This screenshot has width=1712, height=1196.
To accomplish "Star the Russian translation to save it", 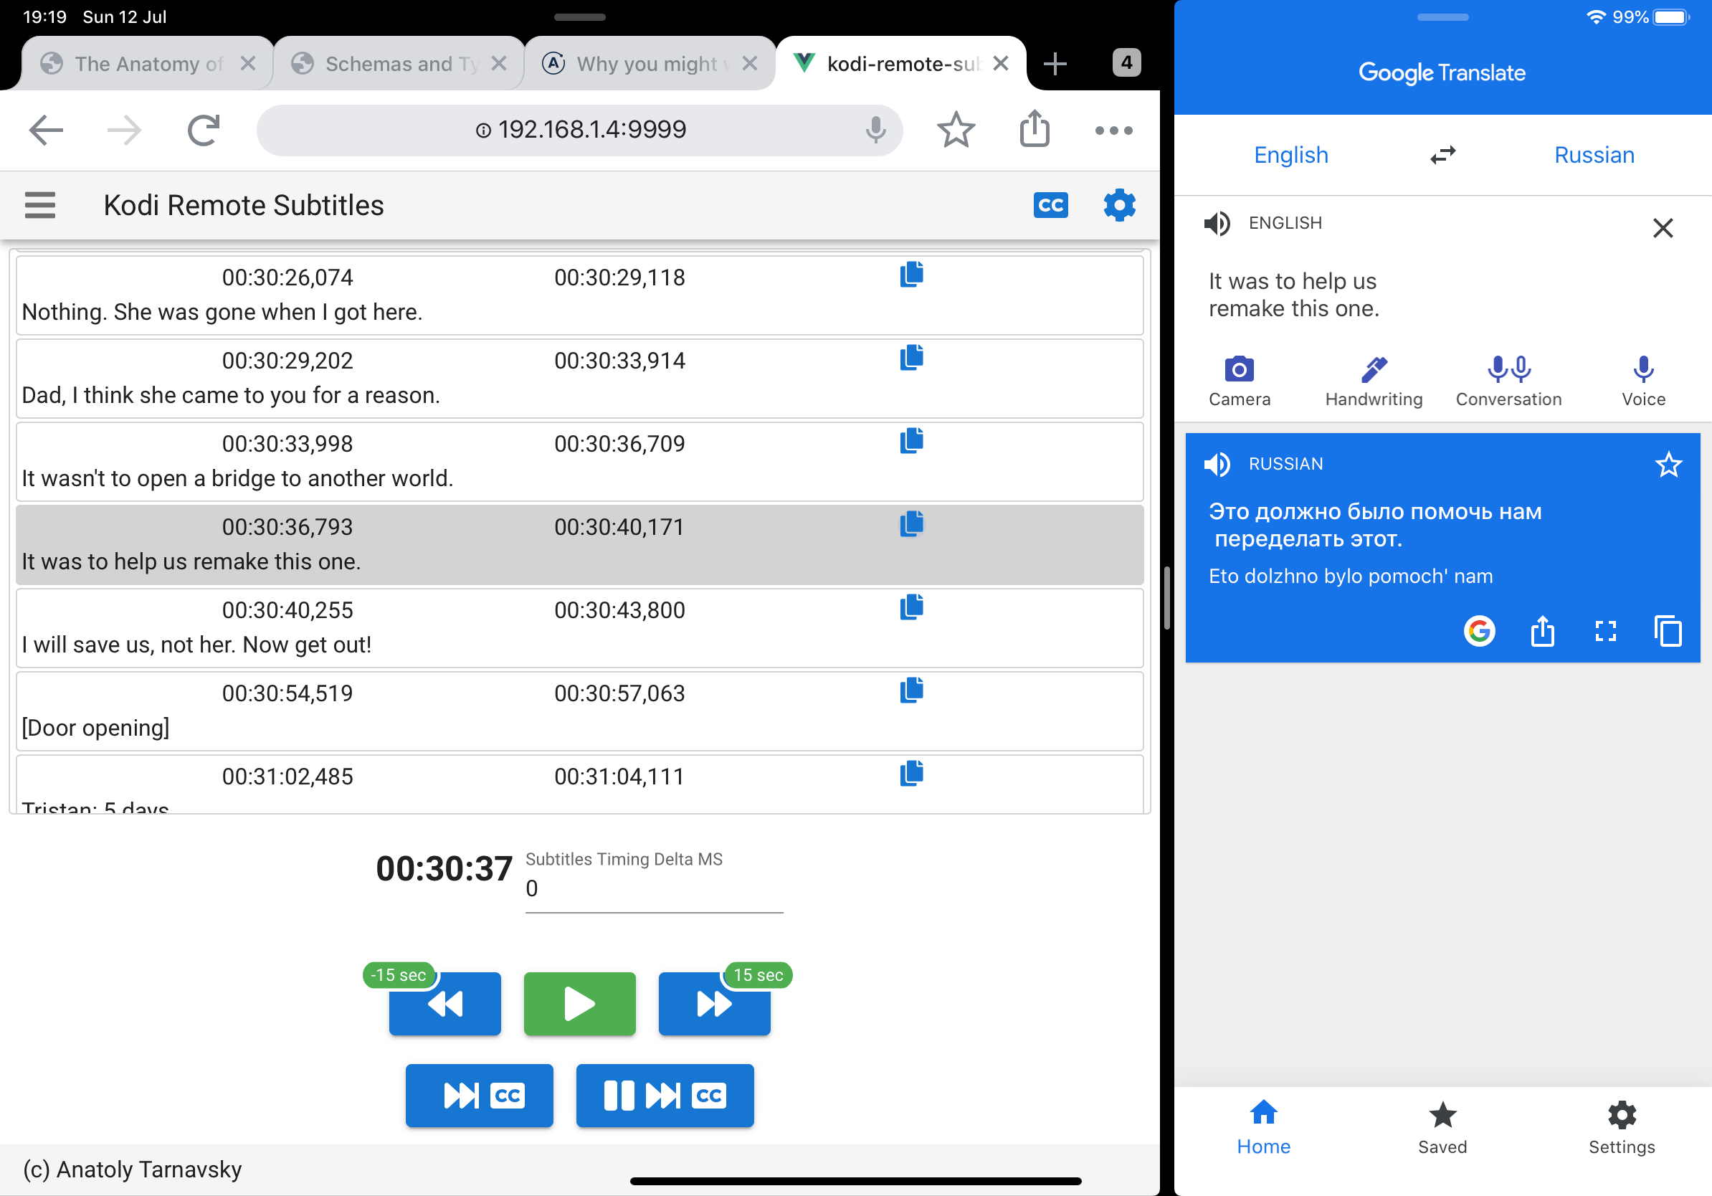I will [x=1668, y=465].
